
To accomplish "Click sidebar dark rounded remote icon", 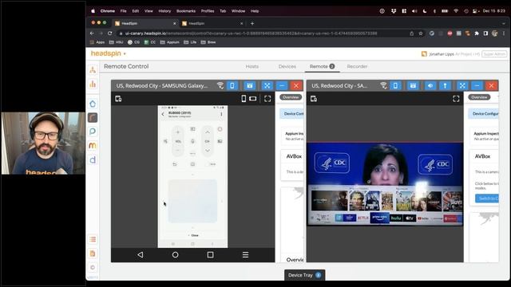I will point(93,117).
